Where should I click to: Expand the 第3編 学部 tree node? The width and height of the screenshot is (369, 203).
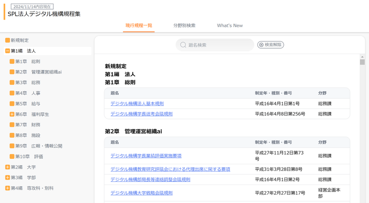coord(7,178)
